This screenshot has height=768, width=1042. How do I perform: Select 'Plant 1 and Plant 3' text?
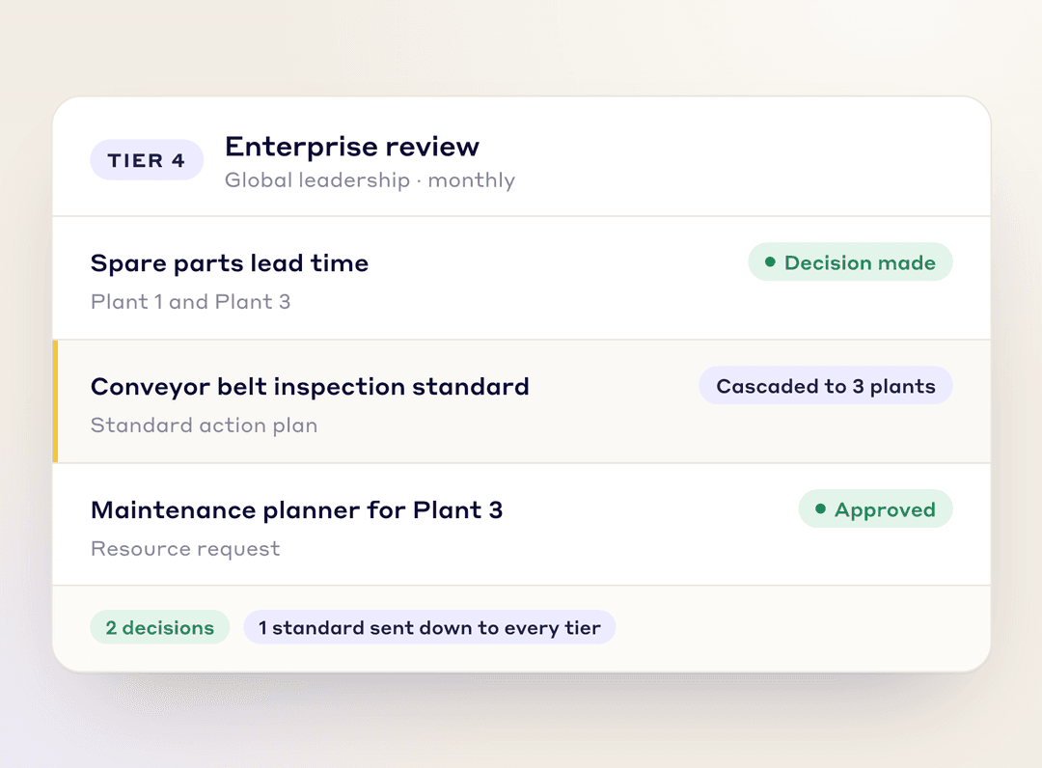[x=190, y=302]
